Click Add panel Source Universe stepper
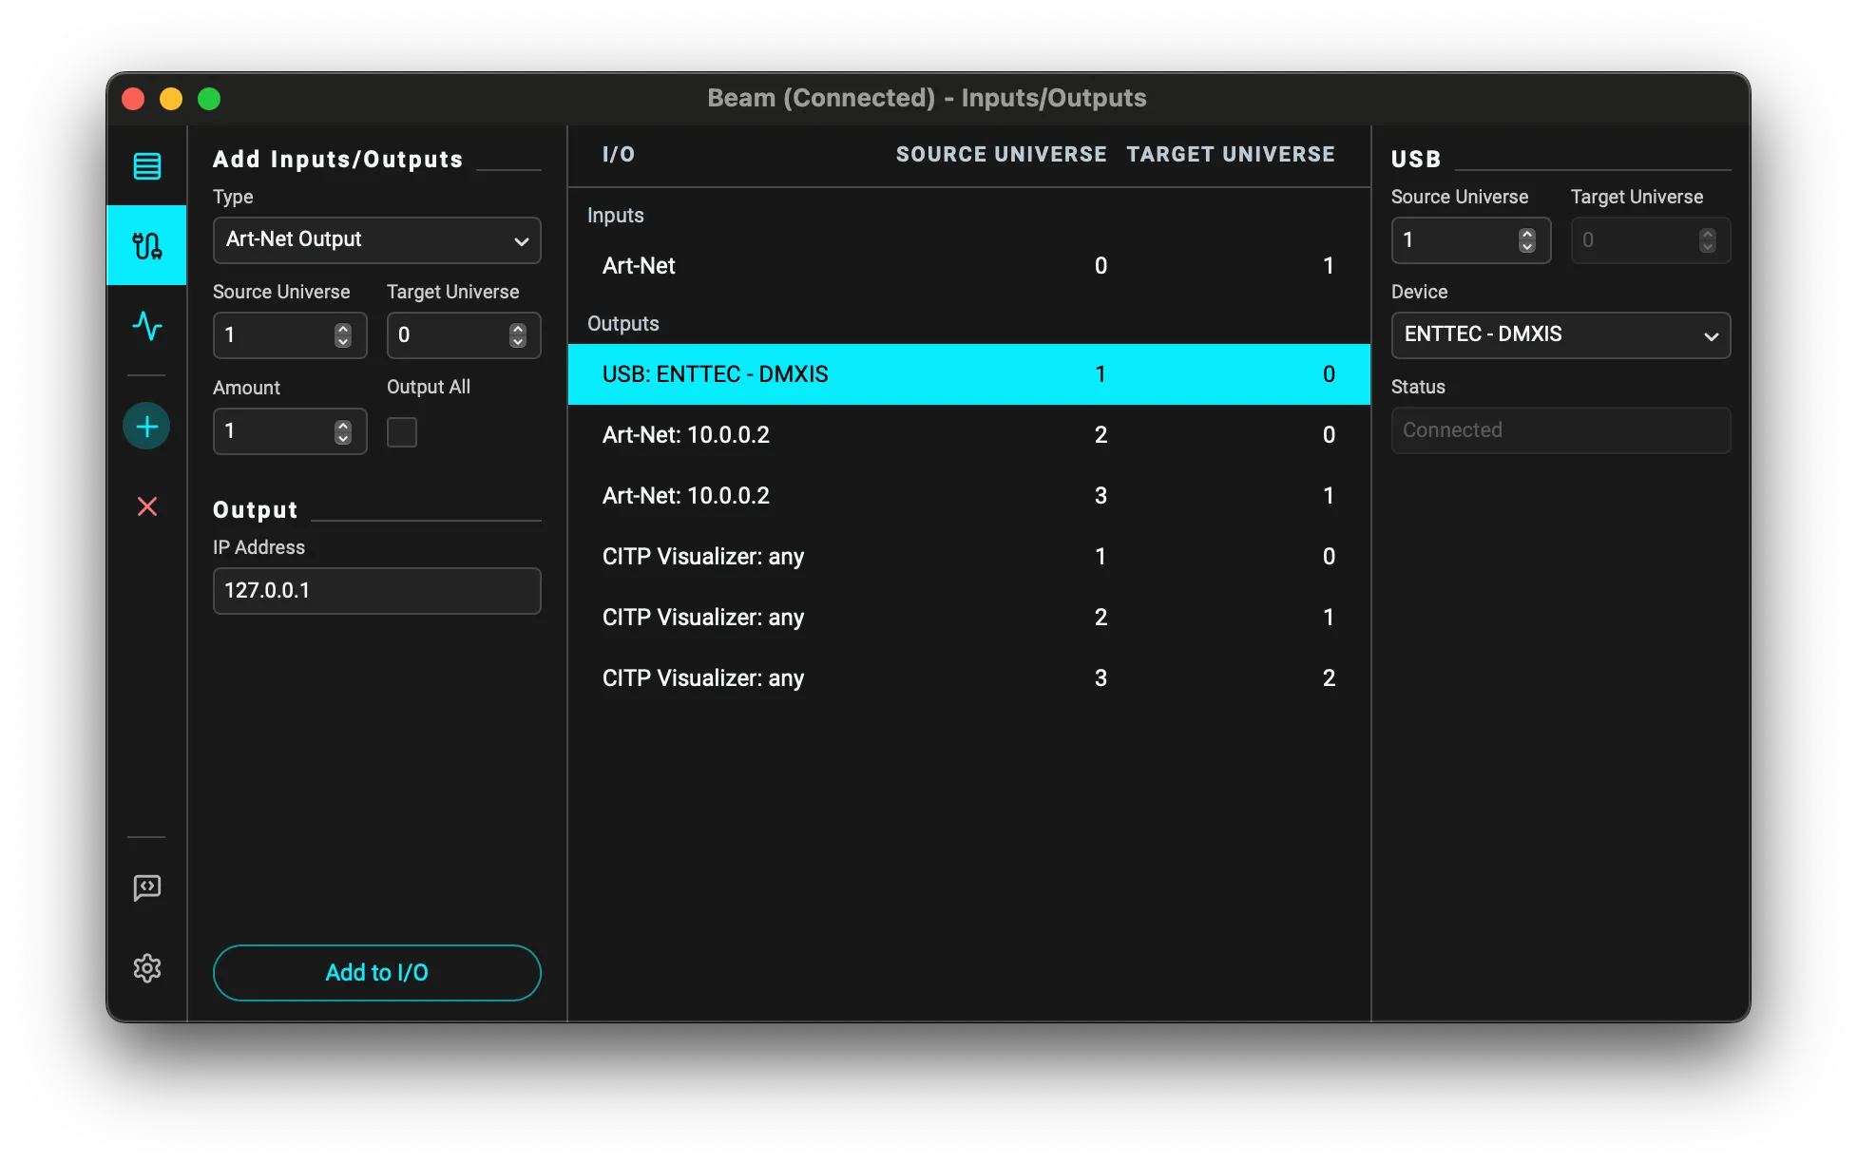1857x1163 pixels. tap(343, 335)
